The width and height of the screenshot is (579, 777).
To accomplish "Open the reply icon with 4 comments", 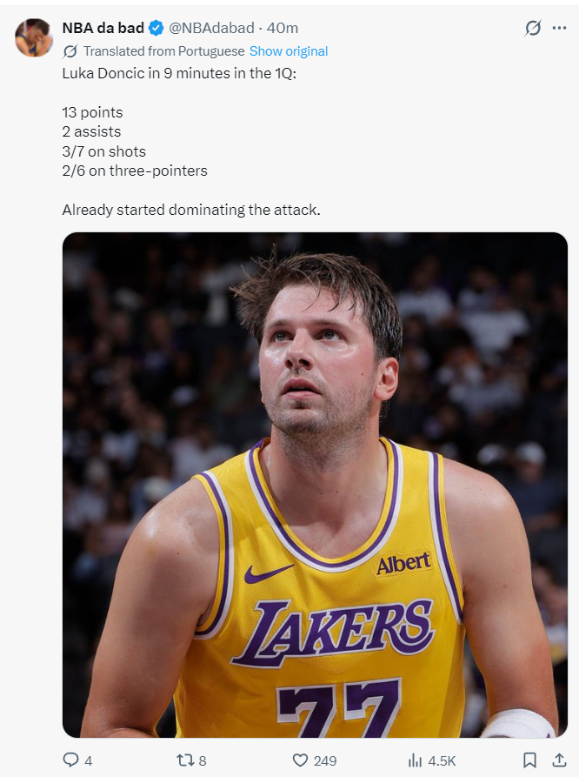I will [70, 760].
